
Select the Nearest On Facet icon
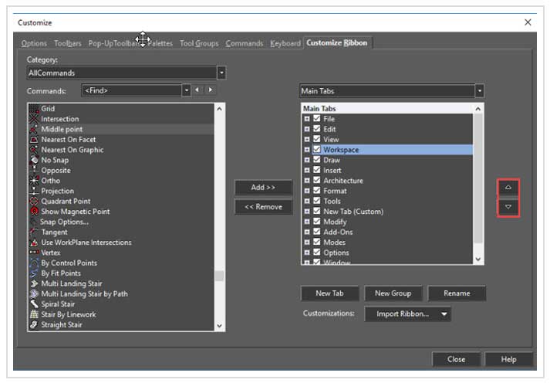(34, 139)
